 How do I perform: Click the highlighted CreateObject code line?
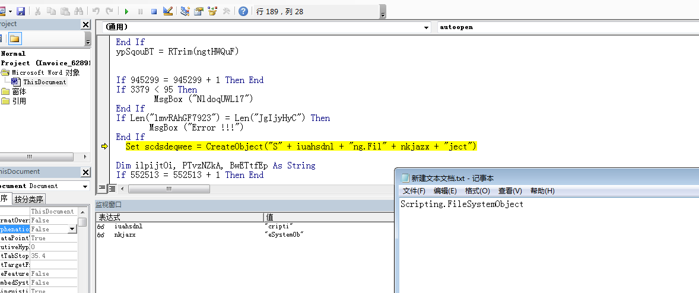[x=301, y=146]
